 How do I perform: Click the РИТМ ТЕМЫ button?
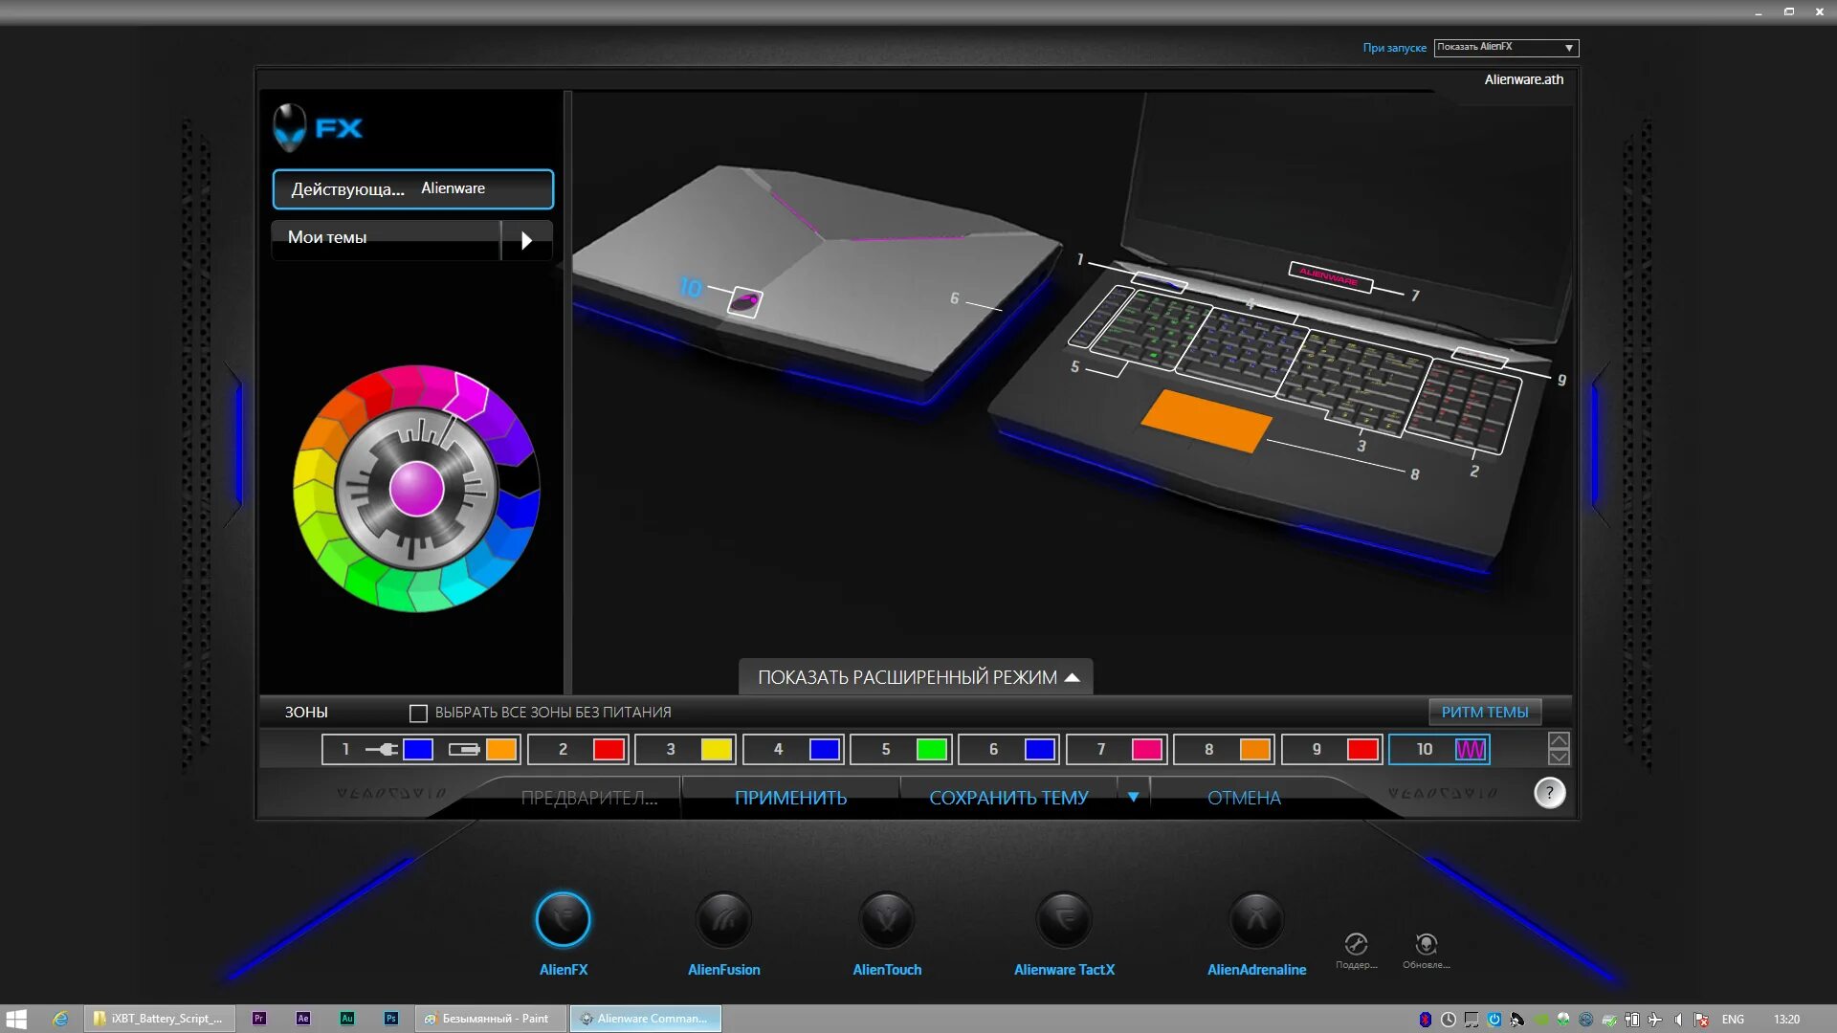[x=1484, y=713]
